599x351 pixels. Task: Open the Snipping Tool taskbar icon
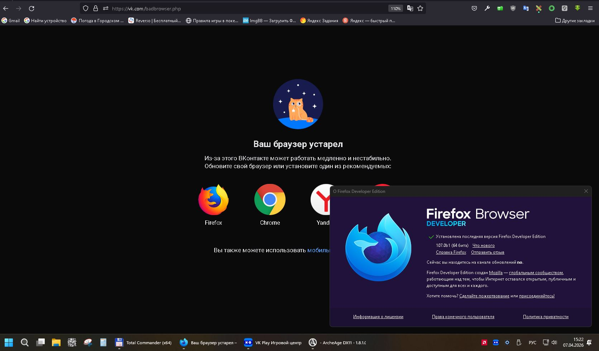click(88, 343)
